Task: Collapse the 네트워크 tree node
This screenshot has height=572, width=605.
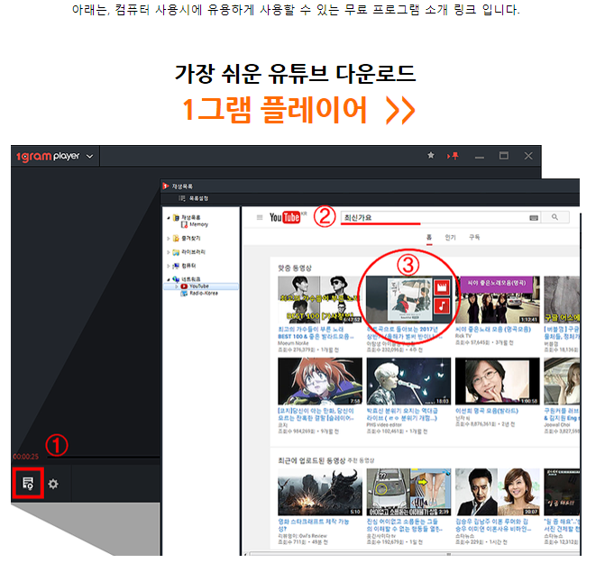Action: pyautogui.click(x=169, y=279)
